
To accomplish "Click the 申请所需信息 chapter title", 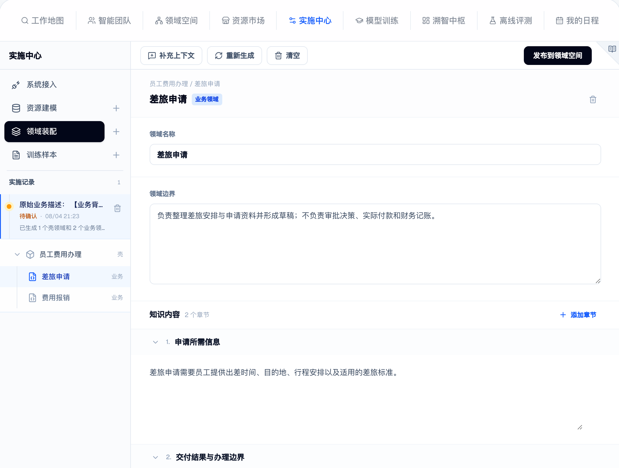I will click(197, 342).
